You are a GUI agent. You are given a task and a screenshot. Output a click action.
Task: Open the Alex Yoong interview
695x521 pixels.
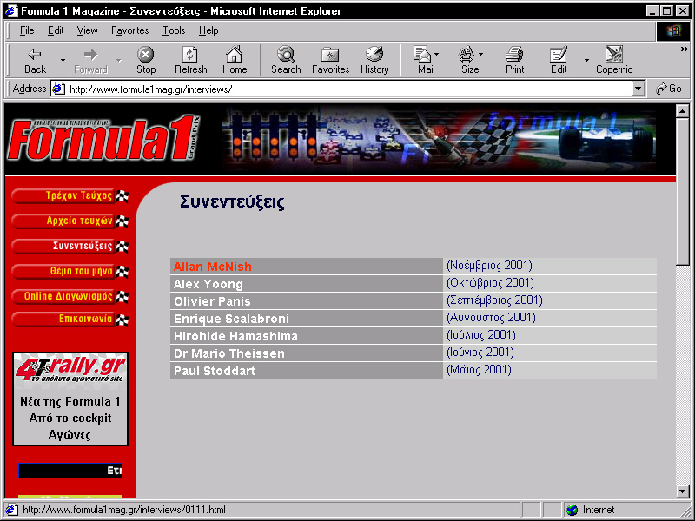point(208,284)
